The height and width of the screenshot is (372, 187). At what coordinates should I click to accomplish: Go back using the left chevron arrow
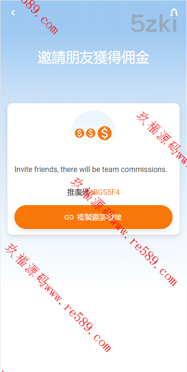click(x=13, y=13)
